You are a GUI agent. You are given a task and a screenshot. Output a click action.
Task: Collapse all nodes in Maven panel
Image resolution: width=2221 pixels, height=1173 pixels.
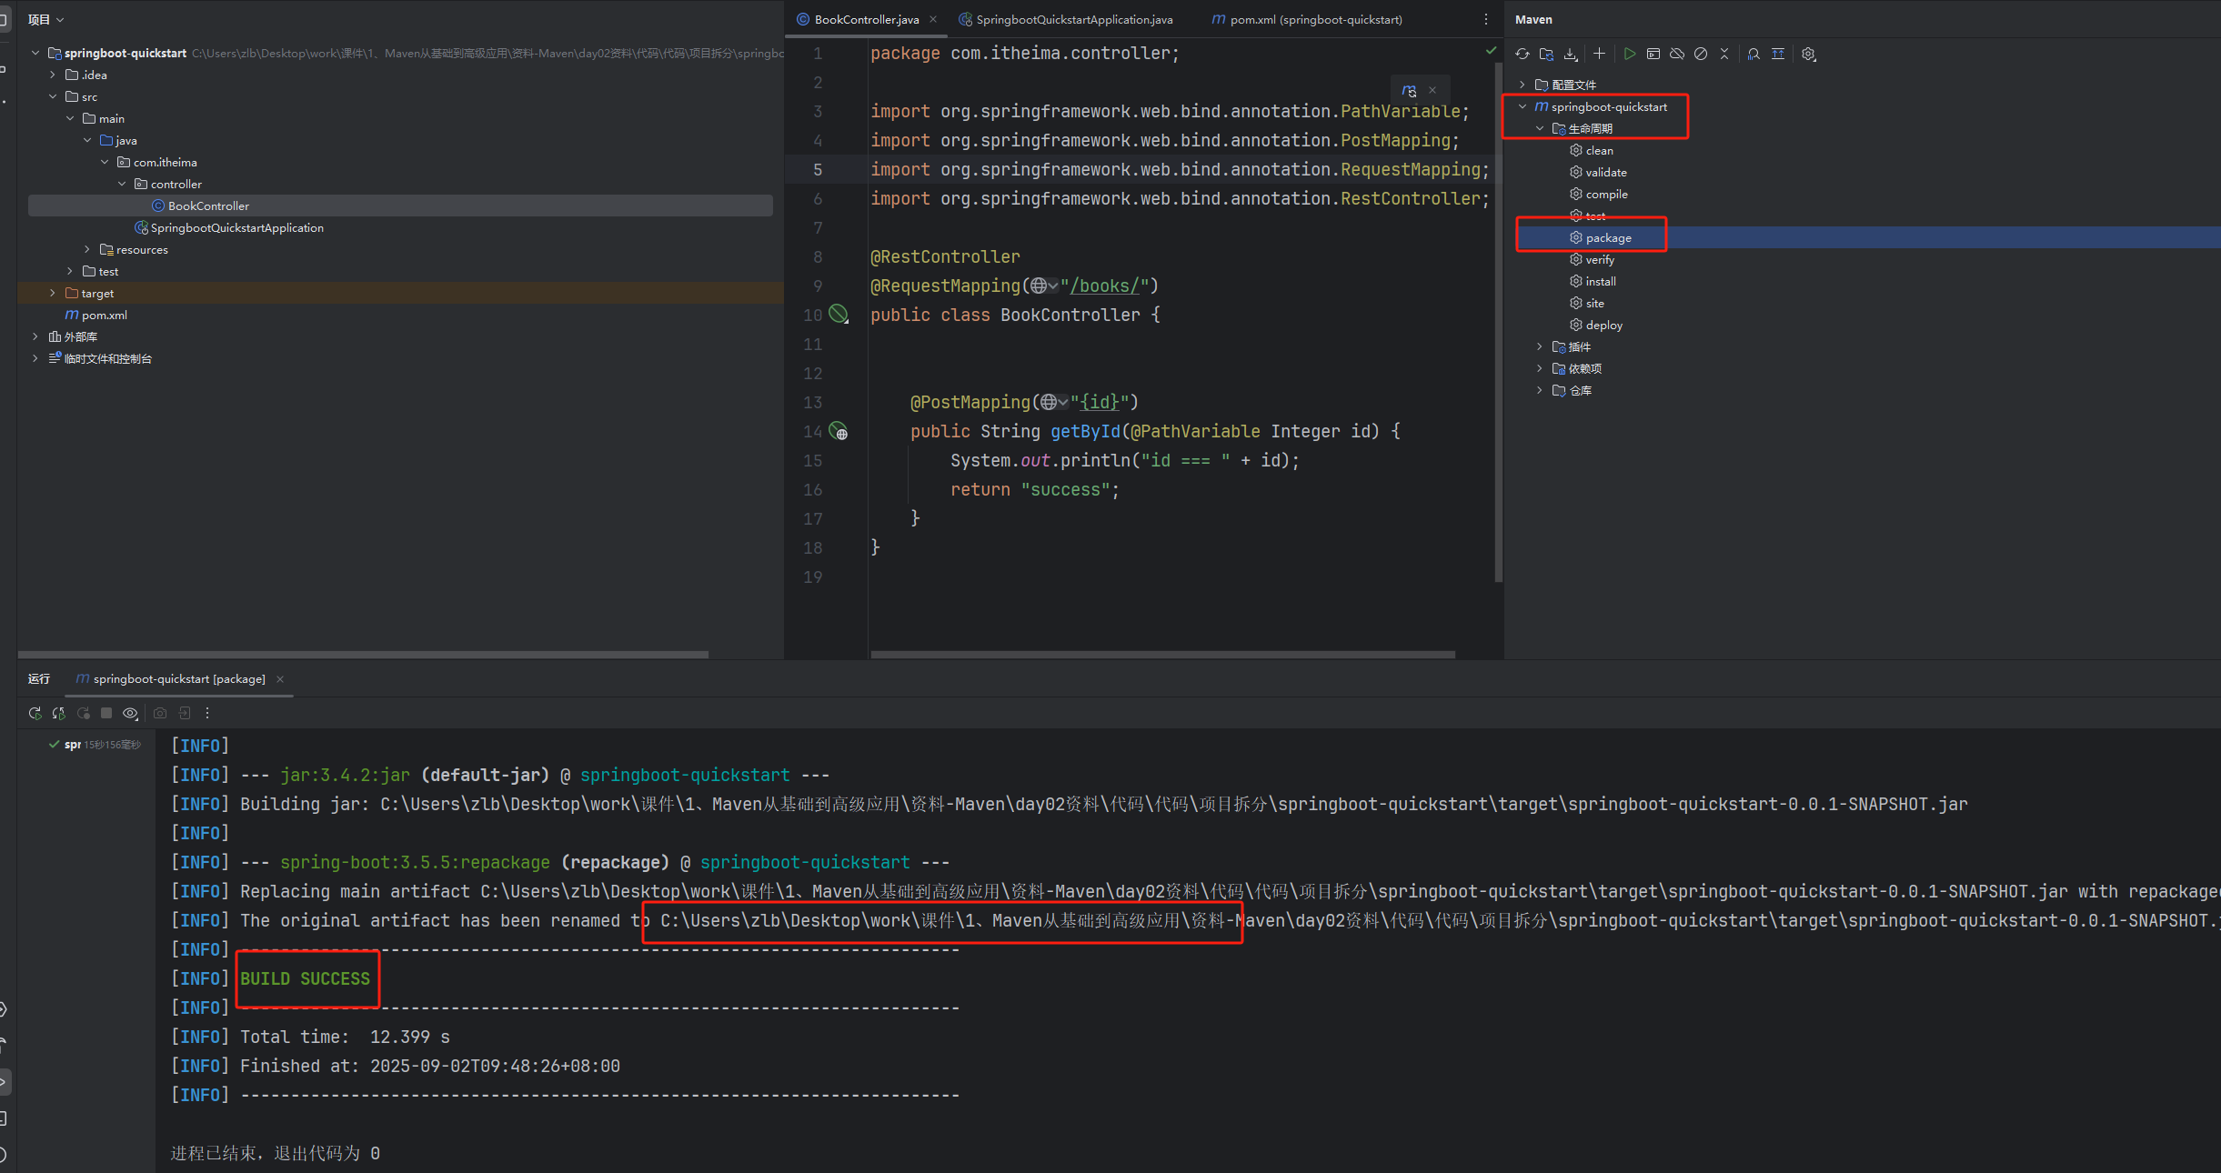coord(1724,54)
